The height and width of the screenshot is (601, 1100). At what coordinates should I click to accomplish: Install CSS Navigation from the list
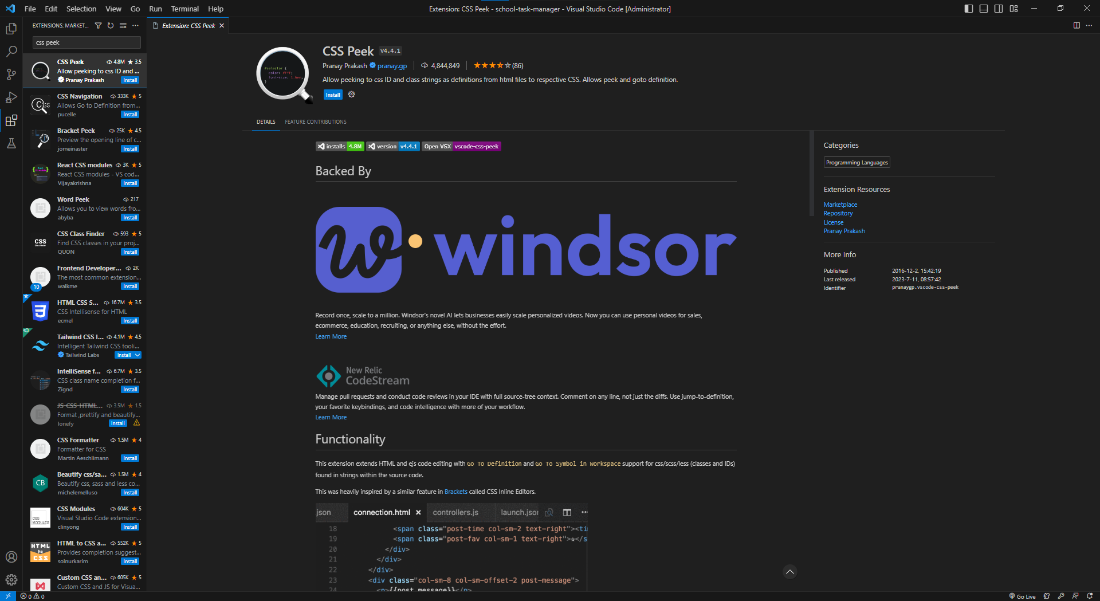(130, 115)
